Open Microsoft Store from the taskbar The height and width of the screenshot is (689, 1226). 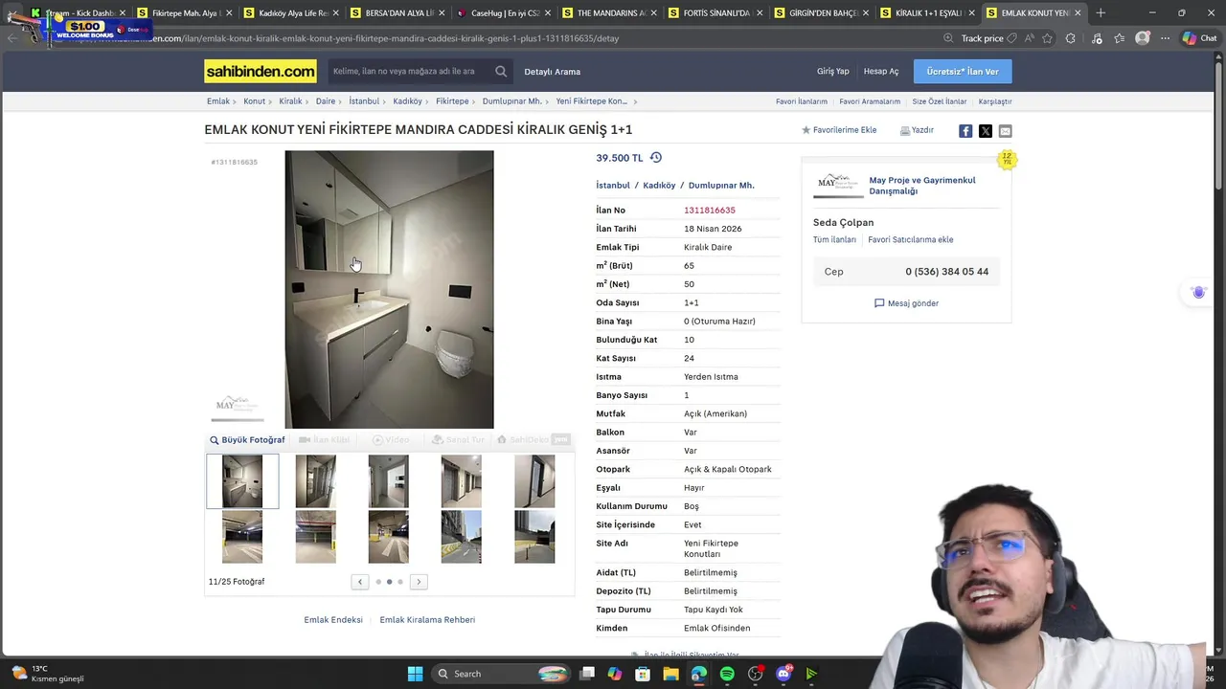tap(643, 674)
